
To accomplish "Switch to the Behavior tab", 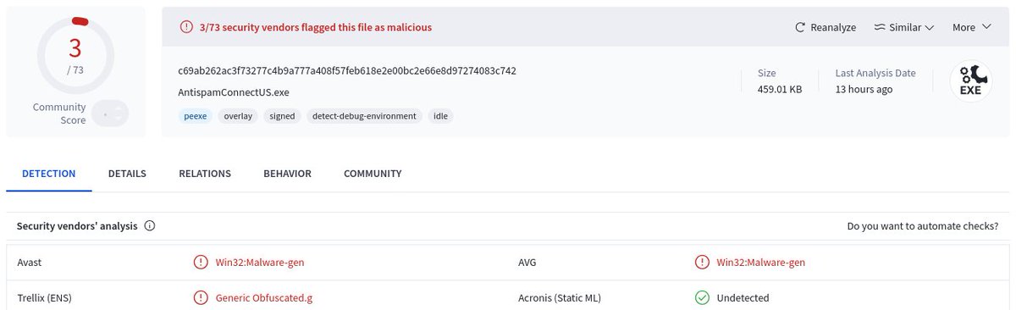I will 287,174.
